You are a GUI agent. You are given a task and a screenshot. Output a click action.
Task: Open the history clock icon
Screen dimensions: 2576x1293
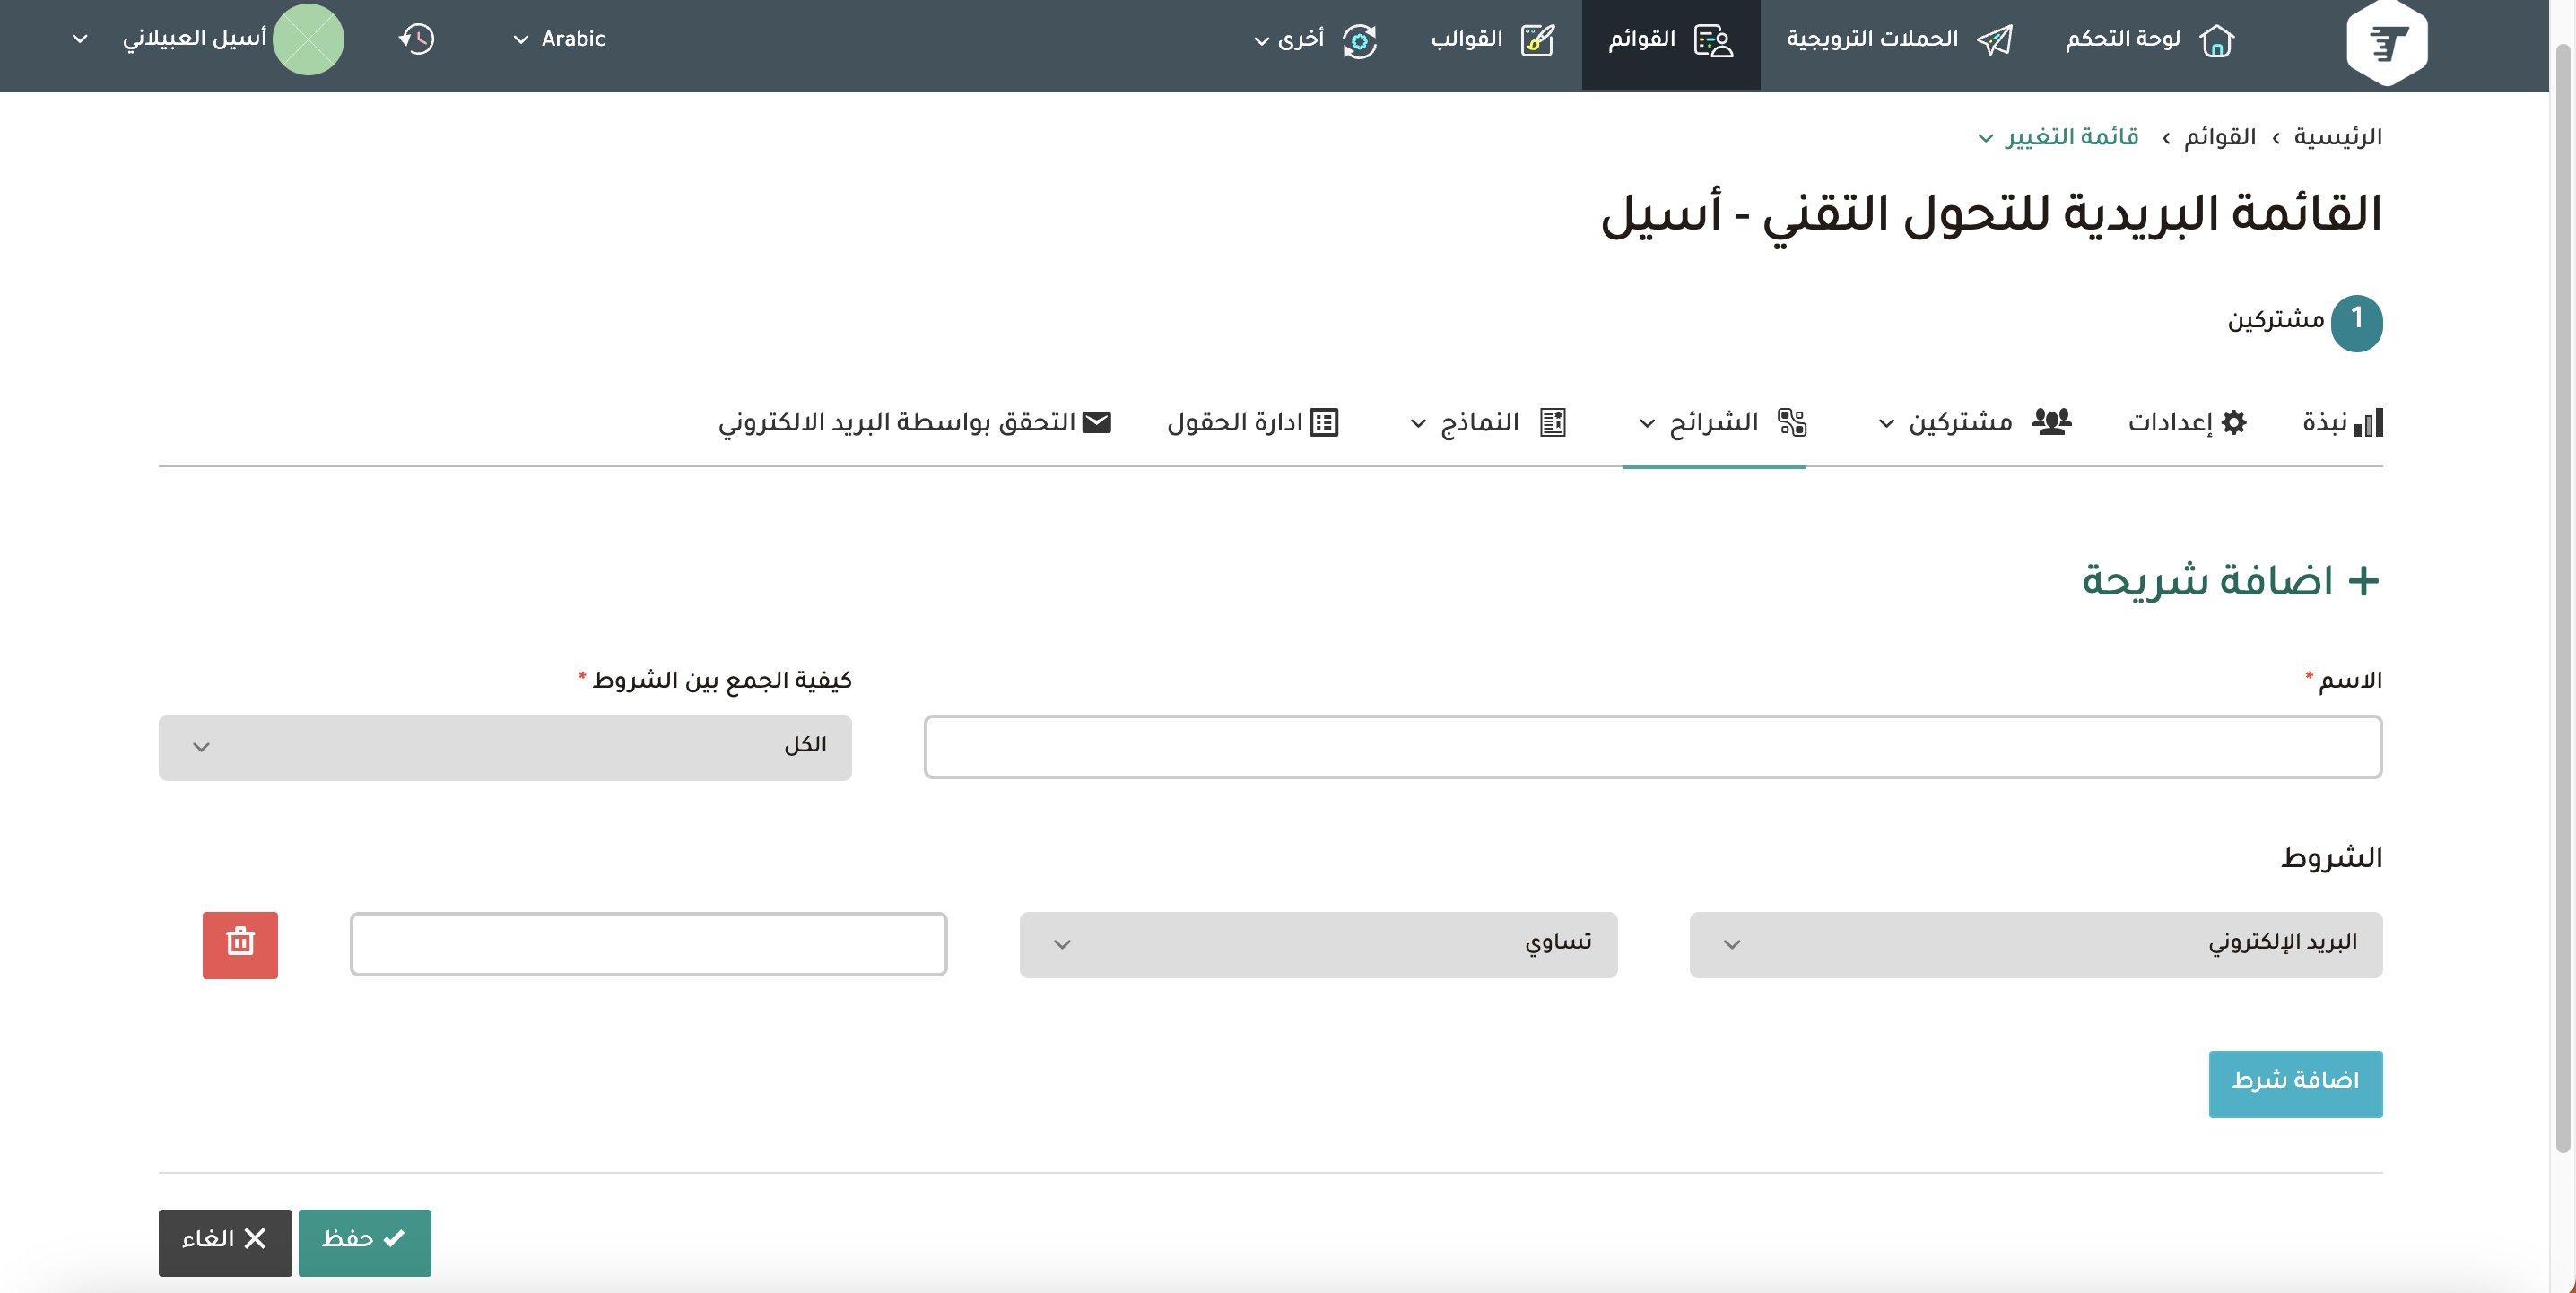coord(416,39)
